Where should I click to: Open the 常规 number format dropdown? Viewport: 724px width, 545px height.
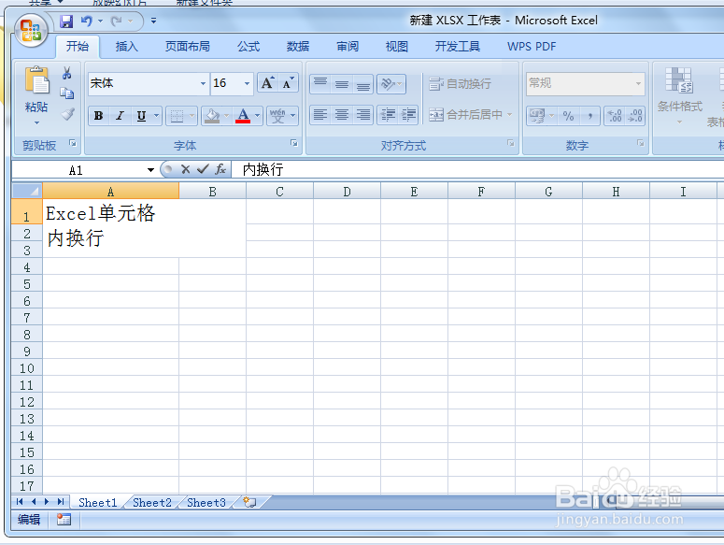tap(638, 83)
